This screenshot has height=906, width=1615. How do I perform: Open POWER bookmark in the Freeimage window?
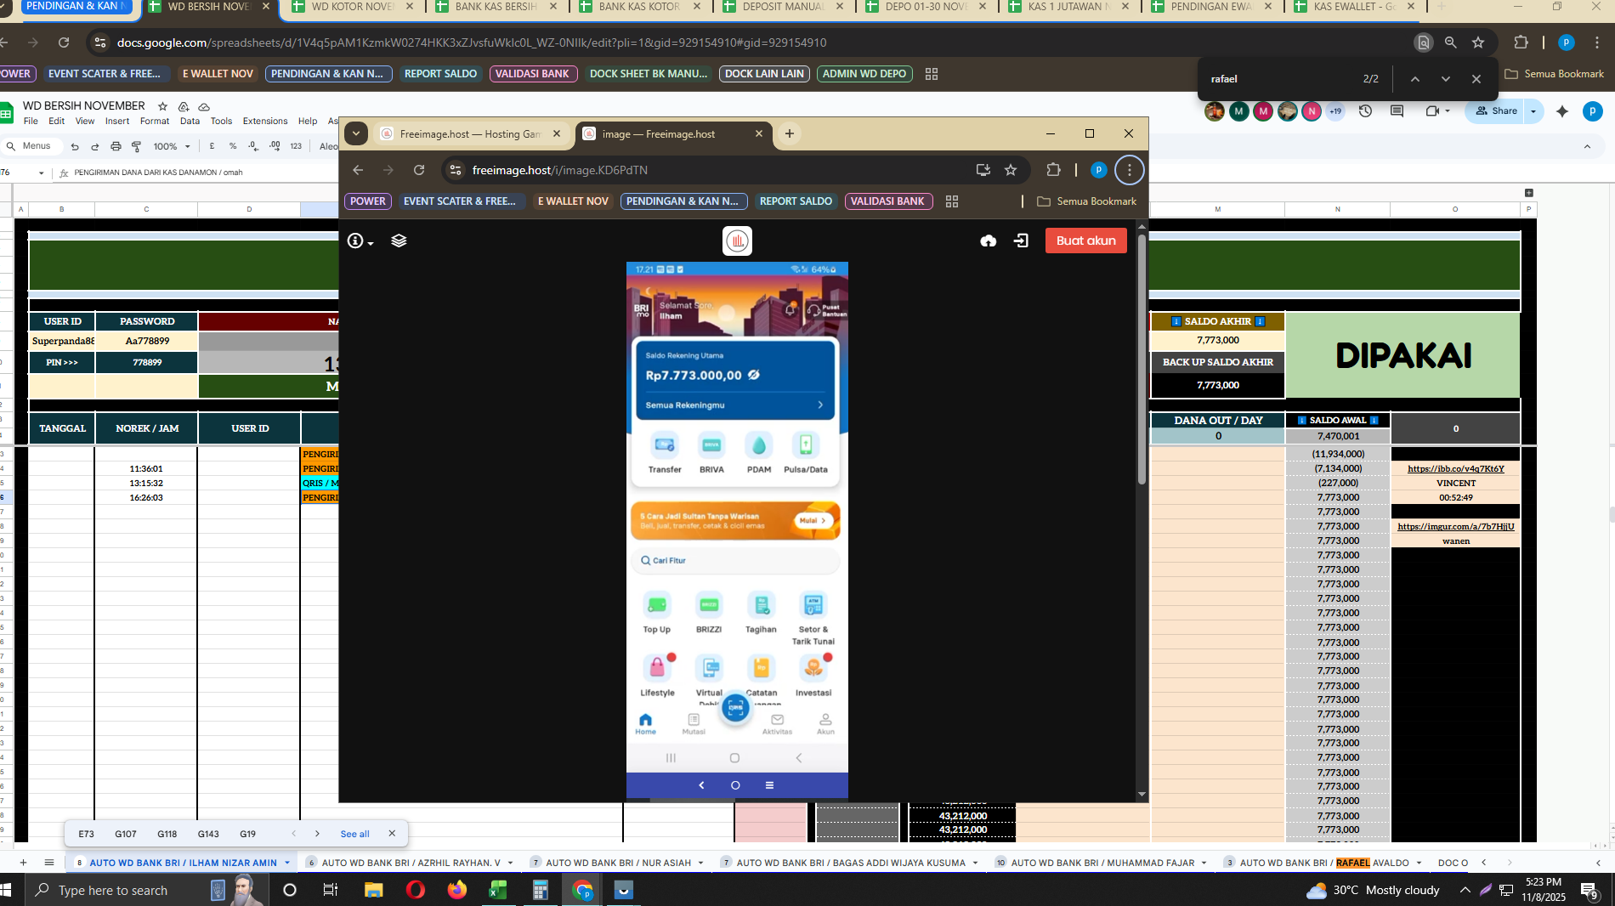pyautogui.click(x=368, y=201)
